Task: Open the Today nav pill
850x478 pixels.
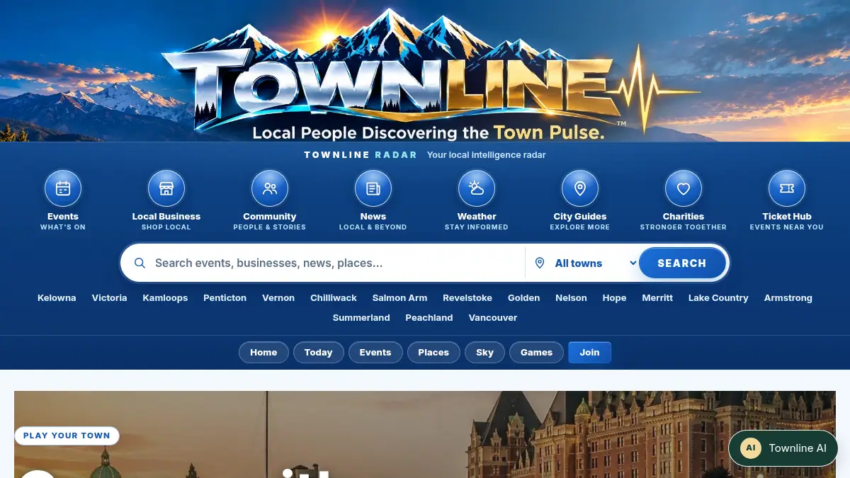Action: [x=318, y=352]
